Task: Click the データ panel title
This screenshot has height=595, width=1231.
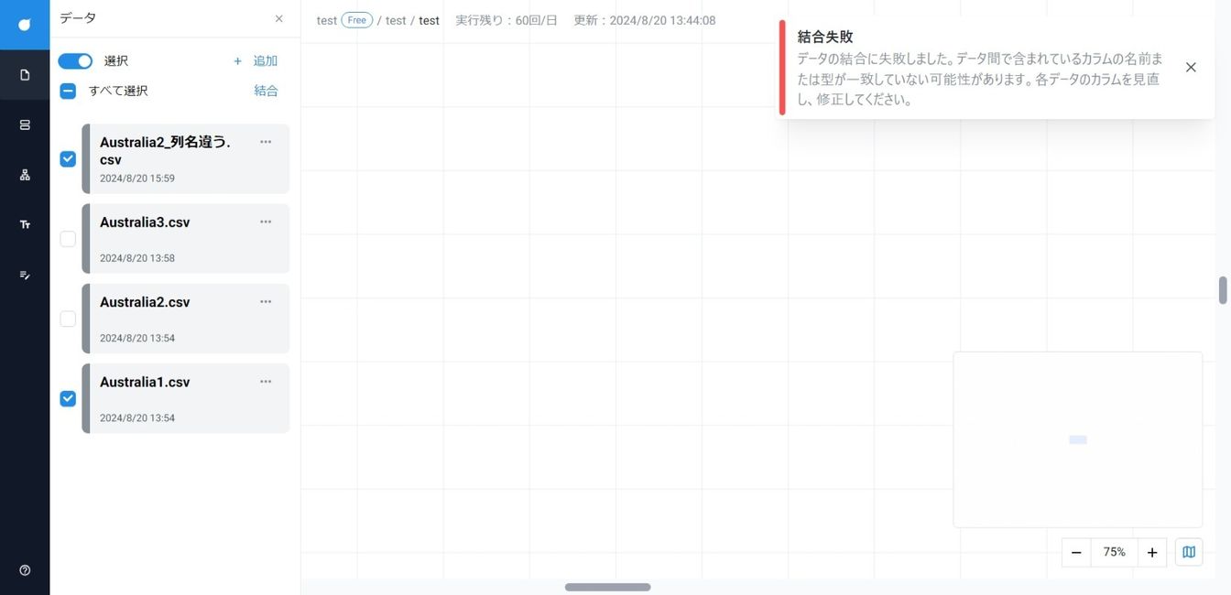Action: (x=78, y=18)
